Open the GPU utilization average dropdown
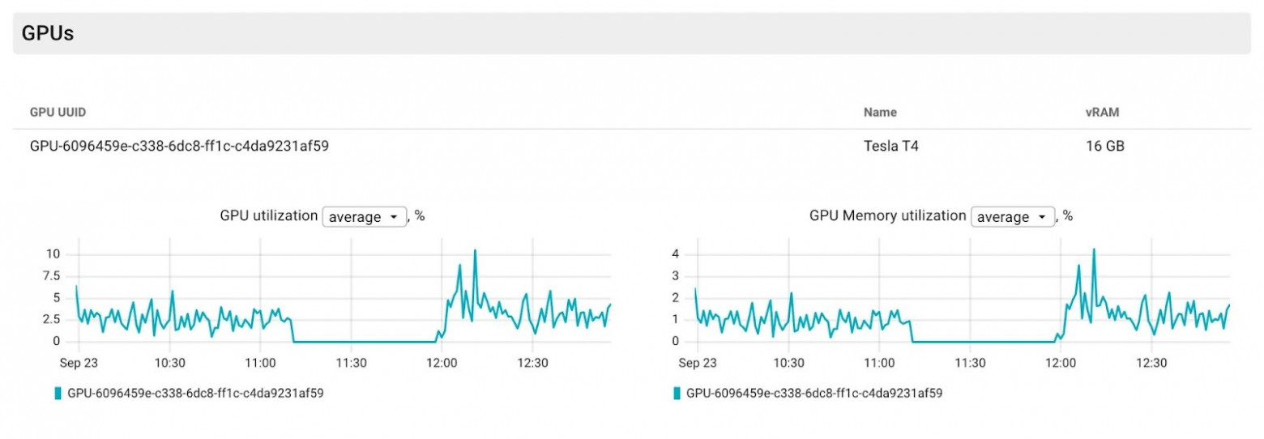The image size is (1264, 439). (364, 217)
